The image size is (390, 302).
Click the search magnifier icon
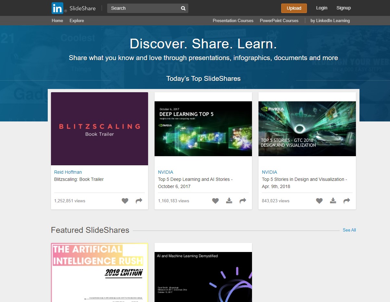(x=183, y=8)
